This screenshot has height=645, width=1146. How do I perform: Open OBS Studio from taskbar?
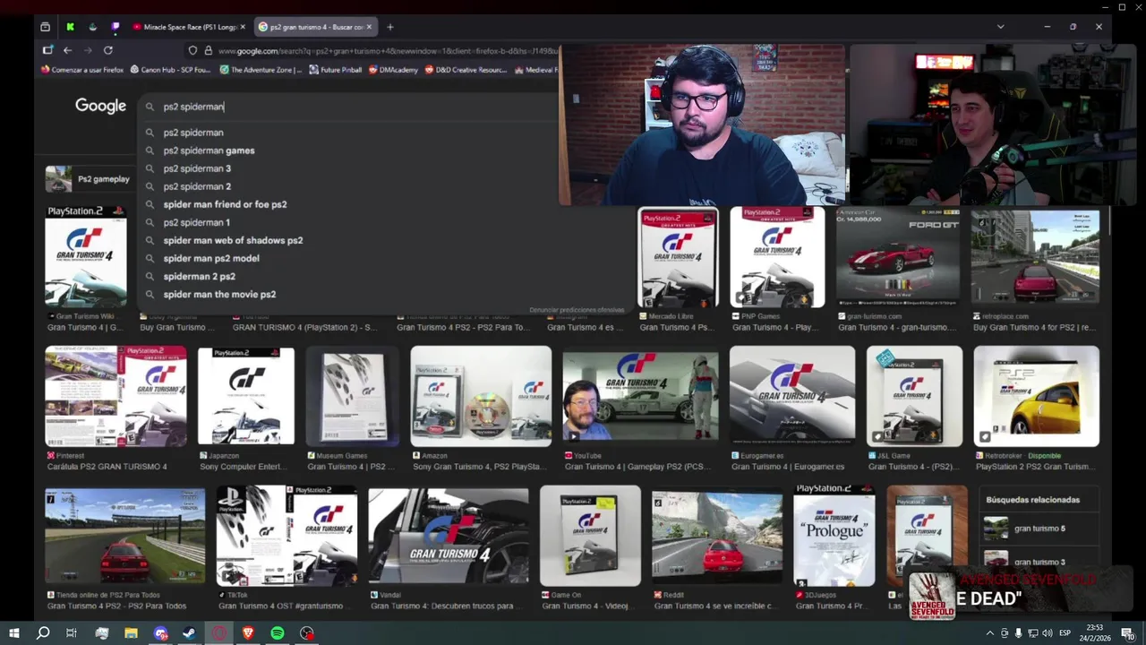tap(307, 633)
